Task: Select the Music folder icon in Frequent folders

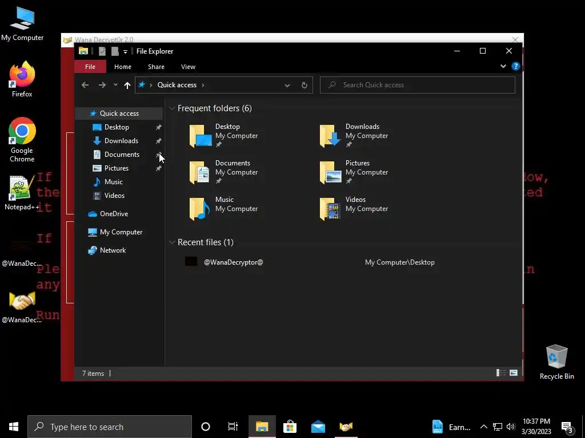Action: [x=199, y=209]
